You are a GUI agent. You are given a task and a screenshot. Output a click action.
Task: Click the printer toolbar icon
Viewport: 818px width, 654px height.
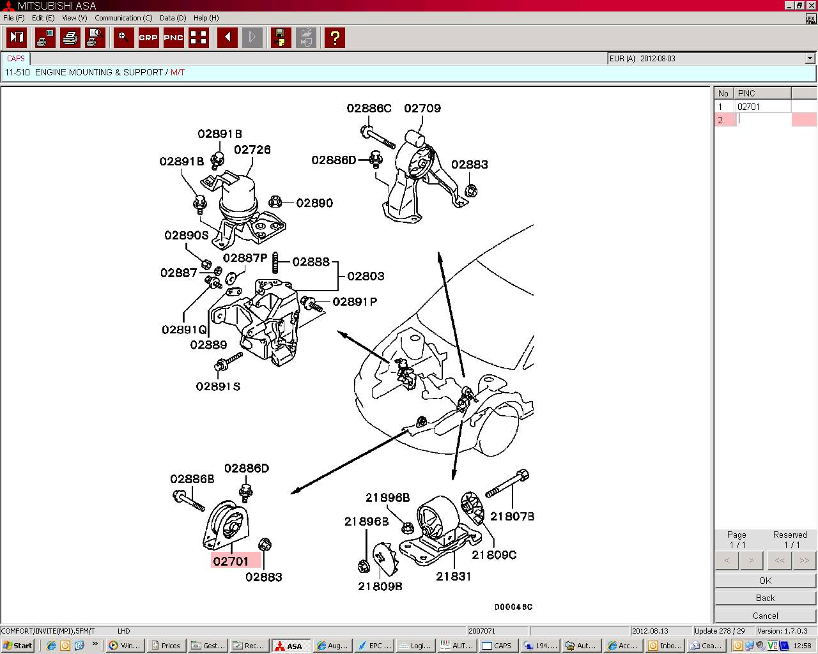point(70,38)
